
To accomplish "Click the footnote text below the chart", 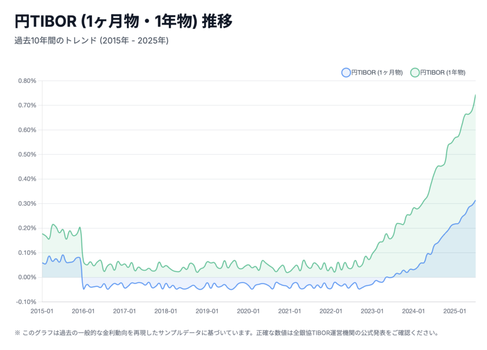I will point(226,333).
